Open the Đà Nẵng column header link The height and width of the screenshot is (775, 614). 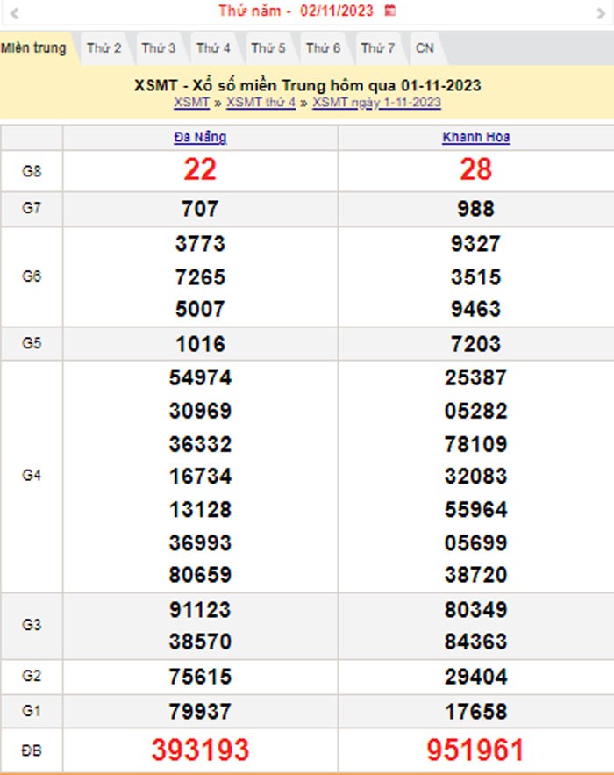click(x=200, y=138)
